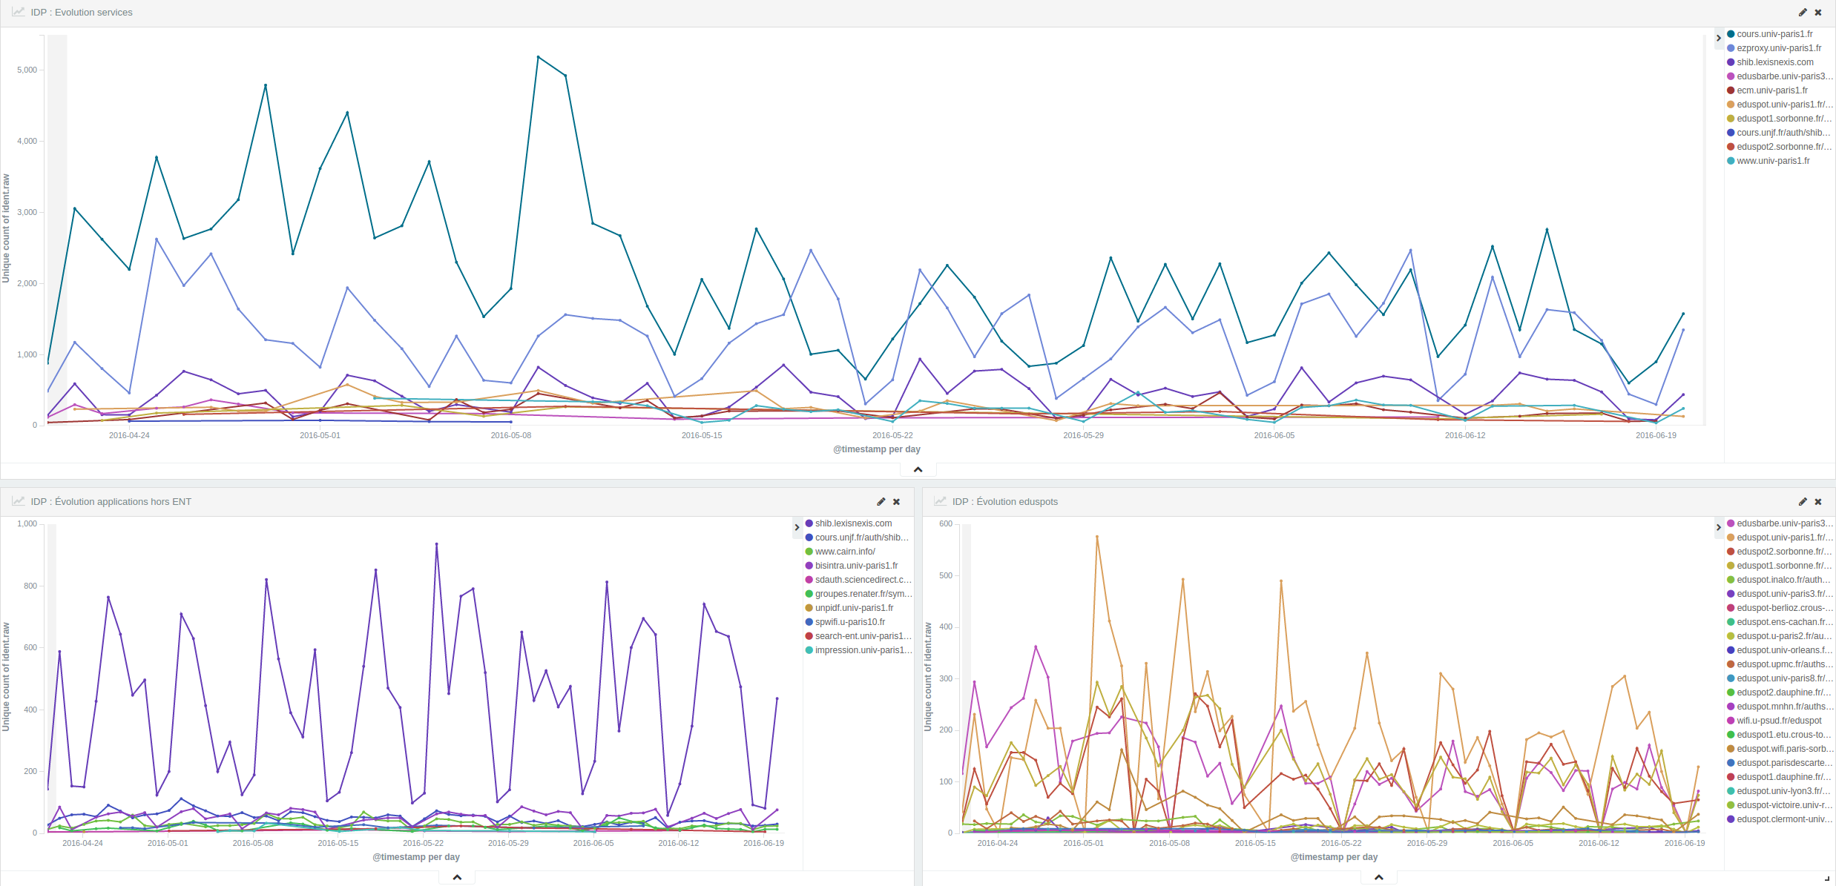Image resolution: width=1836 pixels, height=886 pixels.
Task: Click edusbarbe.univ-paris3 color dot in eduspots legend
Action: pos(1731,523)
